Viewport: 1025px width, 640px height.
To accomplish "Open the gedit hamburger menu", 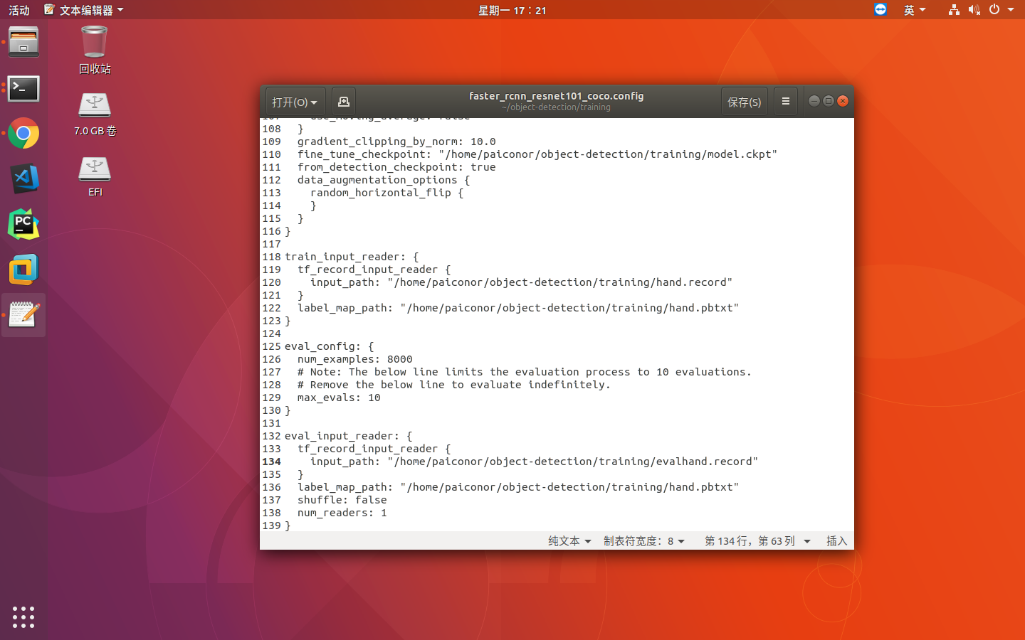I will click(x=786, y=102).
